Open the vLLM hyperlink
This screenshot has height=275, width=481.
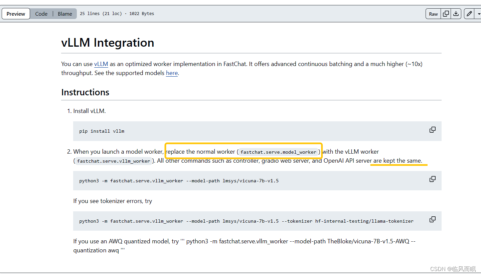(x=101, y=64)
